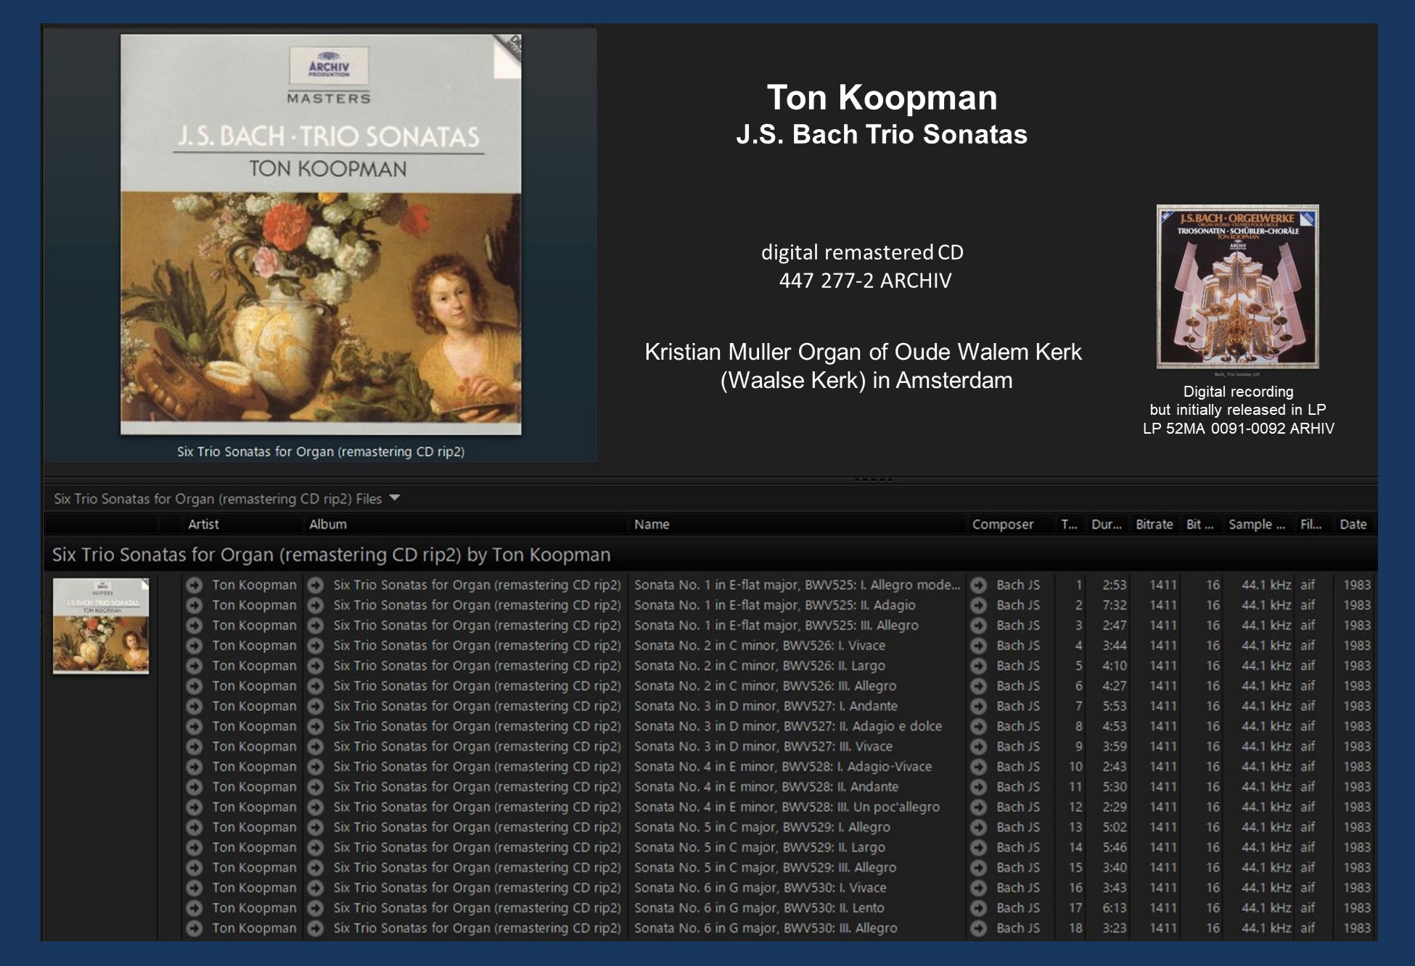
Task: Select track 'BWV525: II. Adagio'
Action: (774, 606)
